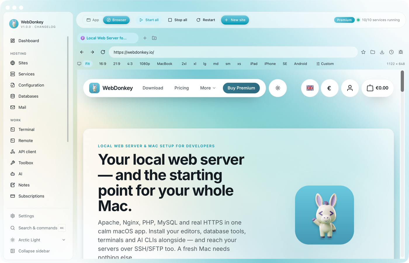Select the 2xl breakpoint
Image resolution: width=409 pixels, height=263 pixels.
click(184, 64)
